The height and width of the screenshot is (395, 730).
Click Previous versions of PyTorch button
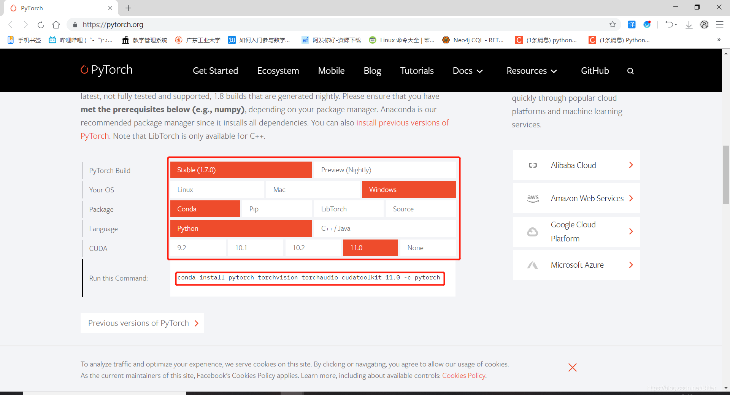coord(142,323)
